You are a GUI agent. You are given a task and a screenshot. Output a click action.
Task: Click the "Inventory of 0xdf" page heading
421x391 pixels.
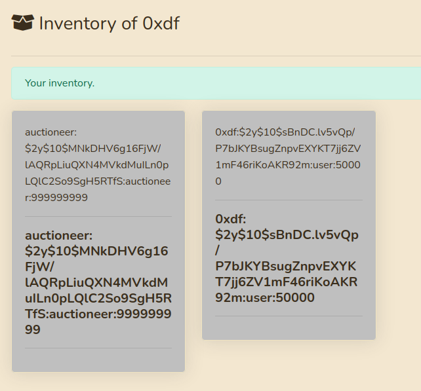[109, 24]
